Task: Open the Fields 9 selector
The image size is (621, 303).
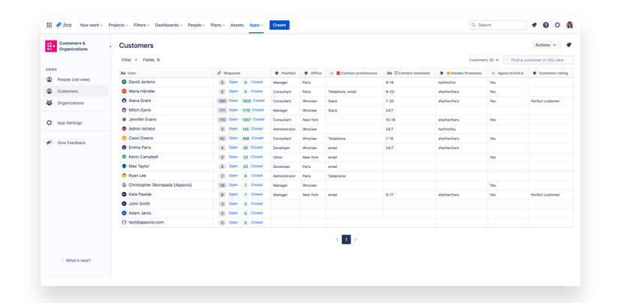Action: tap(151, 60)
